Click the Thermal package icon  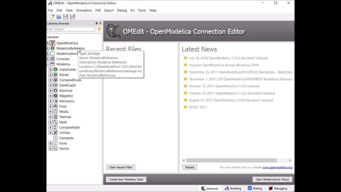(x=55, y=117)
